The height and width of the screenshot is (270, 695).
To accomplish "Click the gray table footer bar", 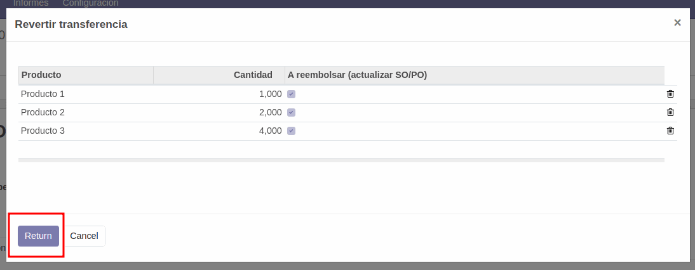I will (341, 160).
